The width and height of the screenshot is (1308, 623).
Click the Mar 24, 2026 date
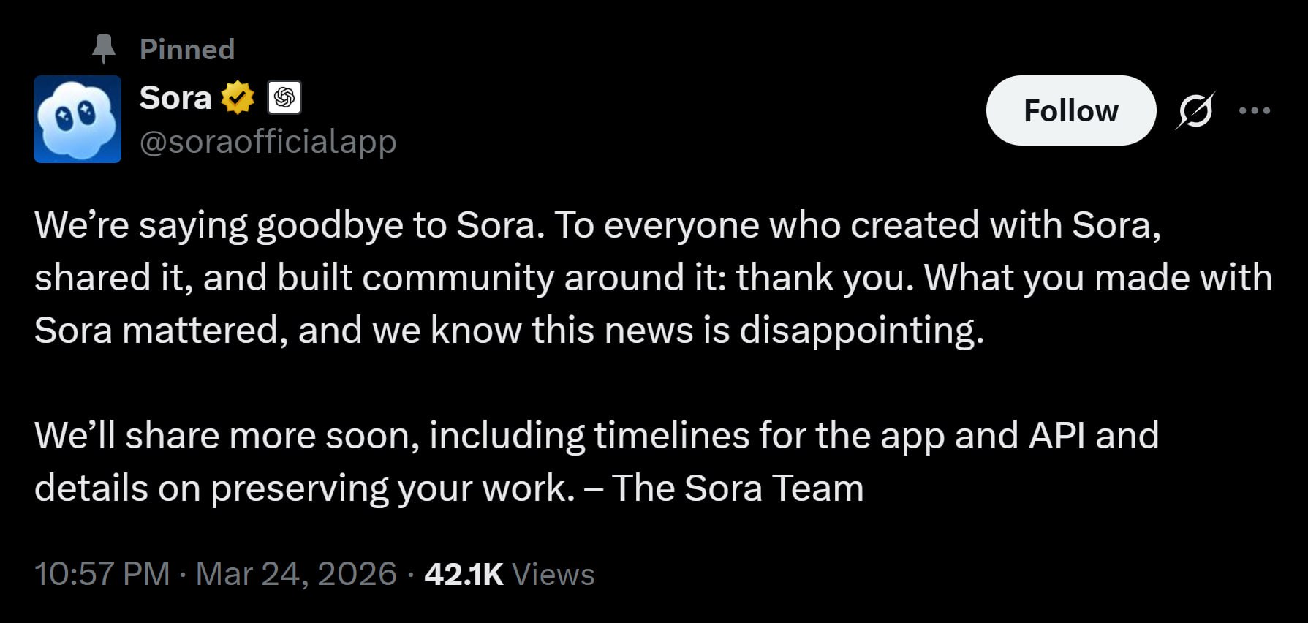click(x=296, y=574)
